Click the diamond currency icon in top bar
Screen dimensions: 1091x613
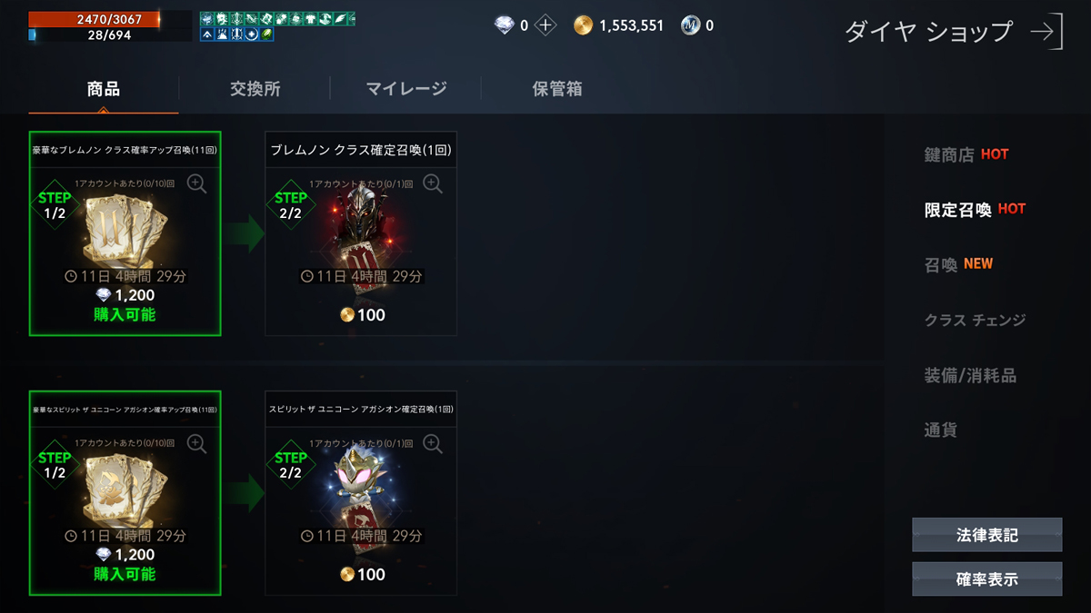coord(505,25)
